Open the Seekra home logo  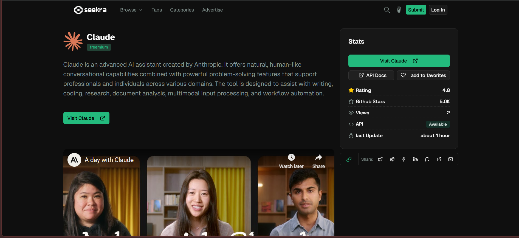tap(90, 10)
